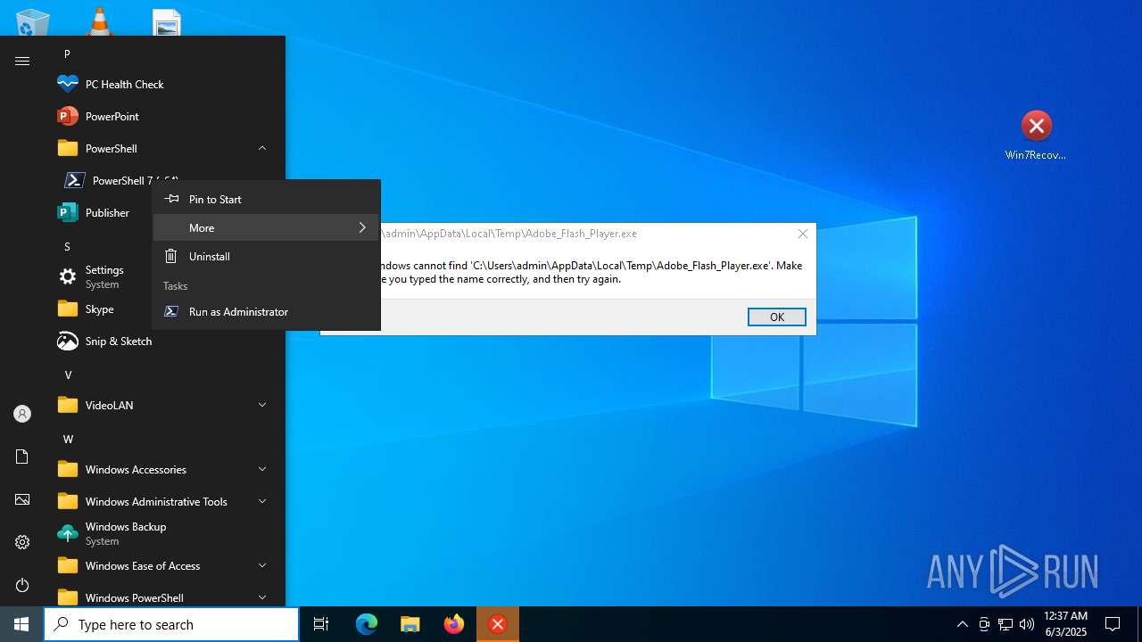Open Settings gear in Start sidebar
Image resolution: width=1142 pixels, height=642 pixels.
pos(22,542)
